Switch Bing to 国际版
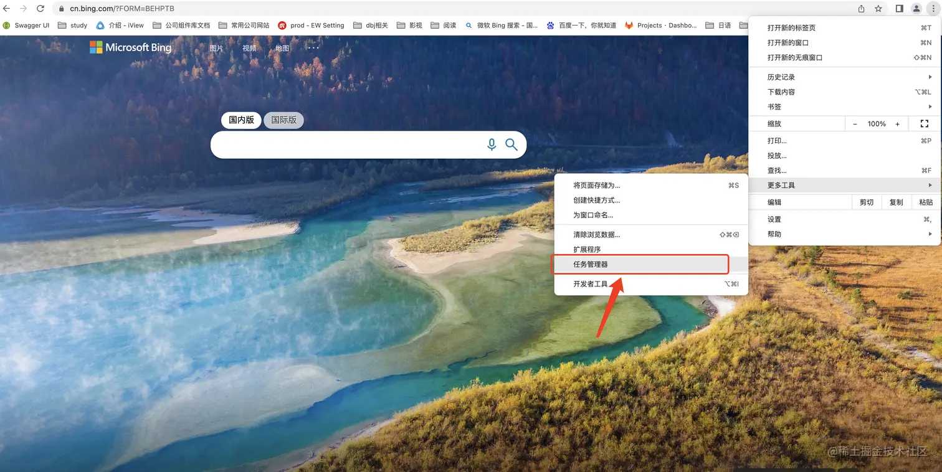Screen dimensions: 942x472 283,120
